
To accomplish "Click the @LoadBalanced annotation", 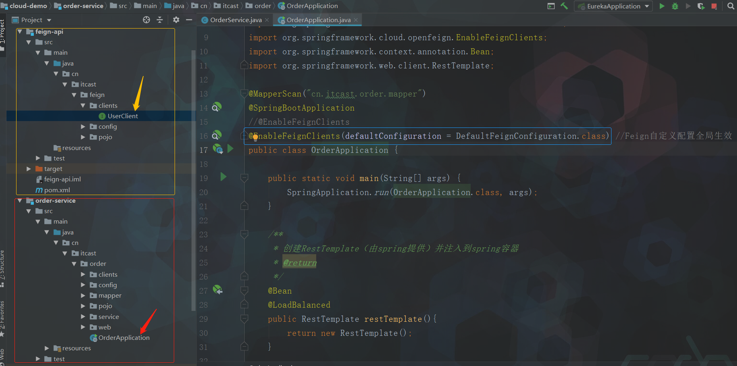I will [x=299, y=305].
